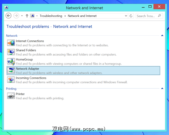Click description about wireless and other network adapters
The width and height of the screenshot is (169, 135).
(59, 73)
